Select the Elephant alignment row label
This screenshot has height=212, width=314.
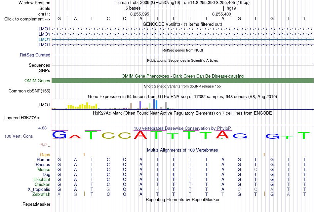tap(42, 179)
